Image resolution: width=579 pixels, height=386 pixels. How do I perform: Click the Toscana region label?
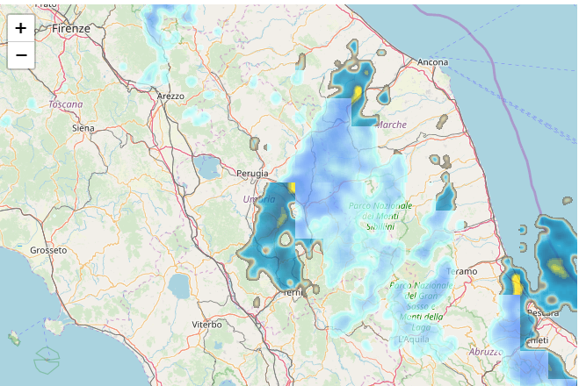tap(65, 104)
